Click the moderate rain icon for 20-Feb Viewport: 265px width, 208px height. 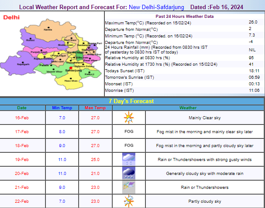click(x=129, y=173)
